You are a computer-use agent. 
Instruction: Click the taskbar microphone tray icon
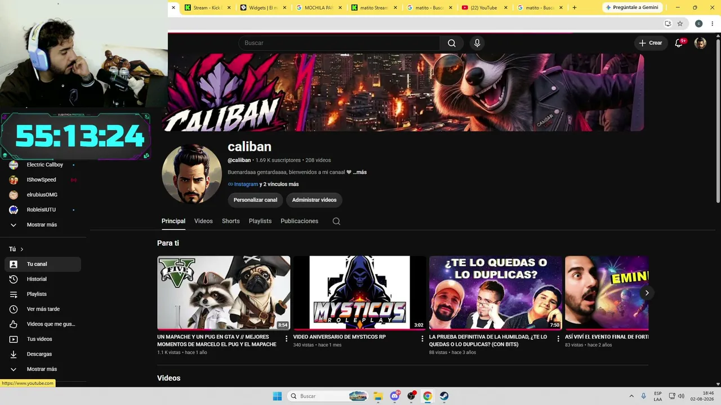(643, 396)
